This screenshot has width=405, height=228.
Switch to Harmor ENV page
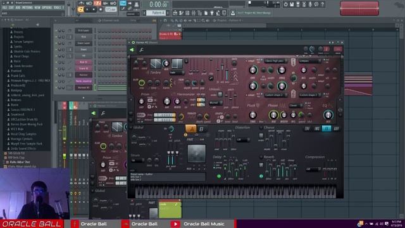(x=308, y=129)
